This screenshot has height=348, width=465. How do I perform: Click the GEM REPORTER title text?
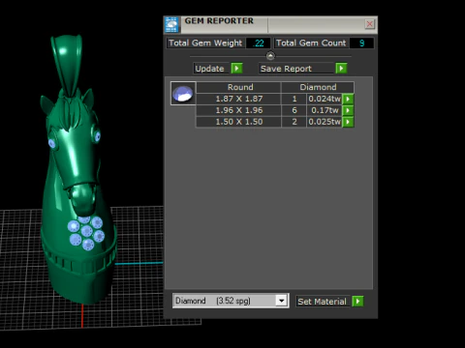(x=219, y=21)
